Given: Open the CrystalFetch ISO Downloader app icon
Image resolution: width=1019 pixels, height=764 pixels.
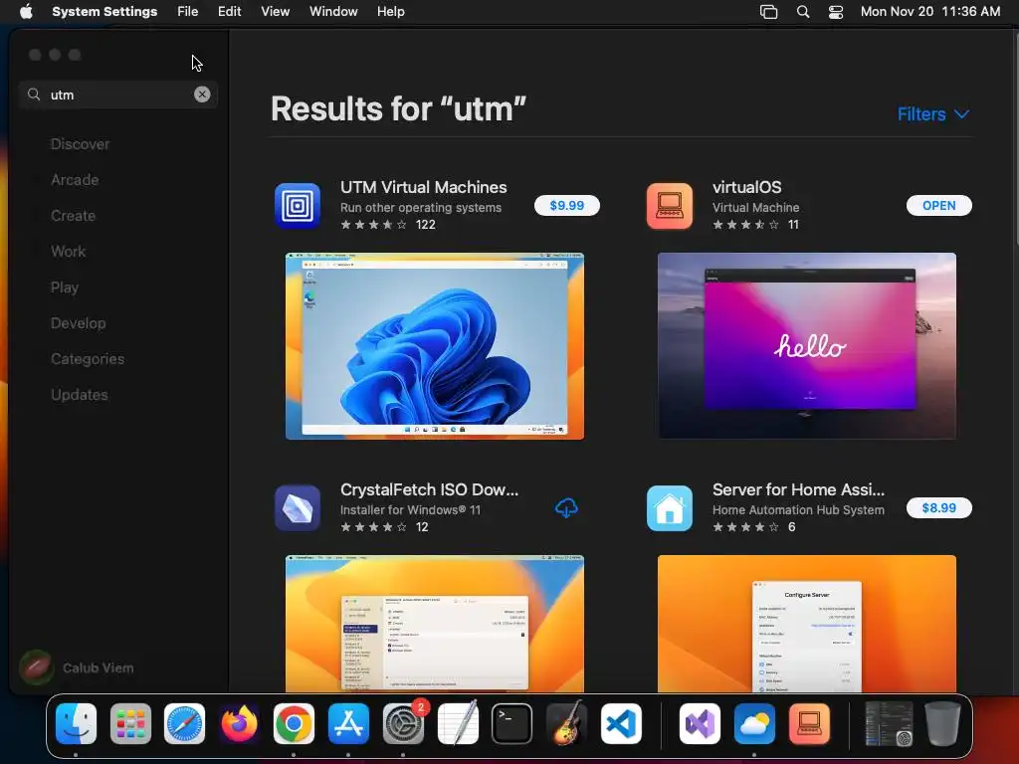Looking at the screenshot, I should pyautogui.click(x=298, y=508).
